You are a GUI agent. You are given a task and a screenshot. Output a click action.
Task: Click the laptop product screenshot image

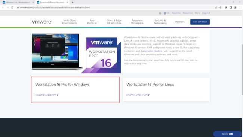[57, 52]
